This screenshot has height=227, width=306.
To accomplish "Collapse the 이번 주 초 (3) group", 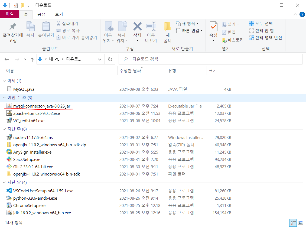I will point(4,98).
